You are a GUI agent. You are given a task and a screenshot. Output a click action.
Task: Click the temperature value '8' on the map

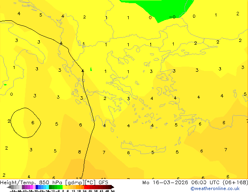coord(79,152)
